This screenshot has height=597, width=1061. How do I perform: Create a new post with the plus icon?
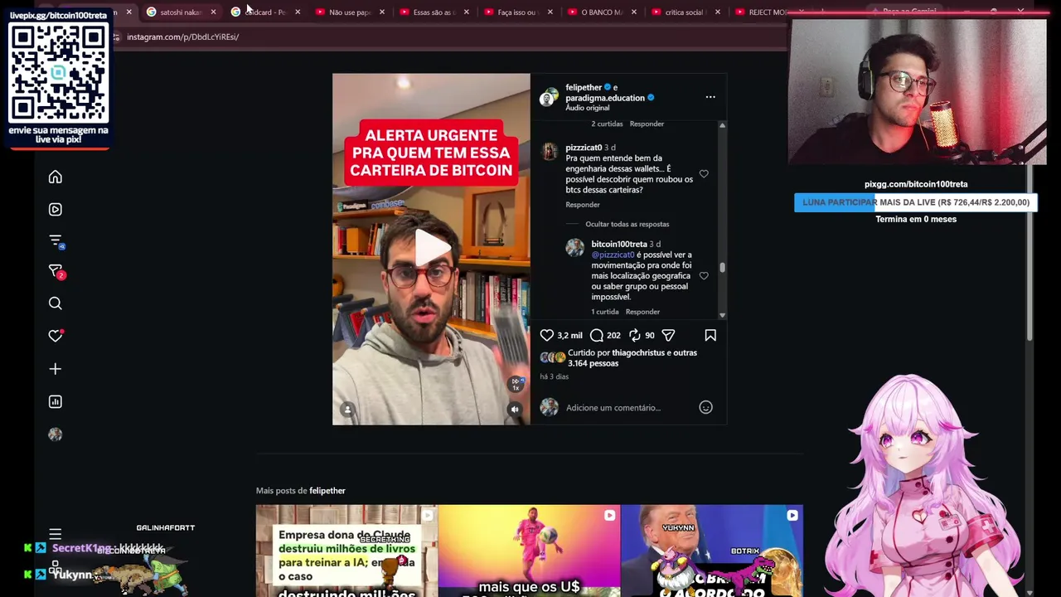coord(56,369)
